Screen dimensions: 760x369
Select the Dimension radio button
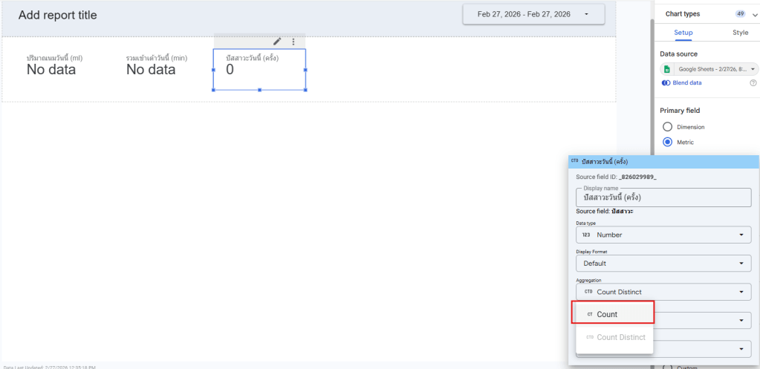point(667,127)
